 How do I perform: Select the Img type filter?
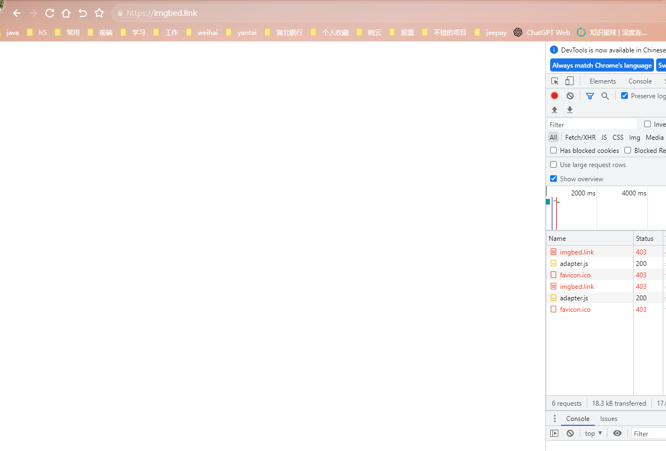click(x=634, y=138)
